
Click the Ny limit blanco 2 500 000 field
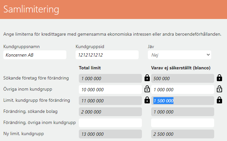pyautogui.click(x=183, y=134)
